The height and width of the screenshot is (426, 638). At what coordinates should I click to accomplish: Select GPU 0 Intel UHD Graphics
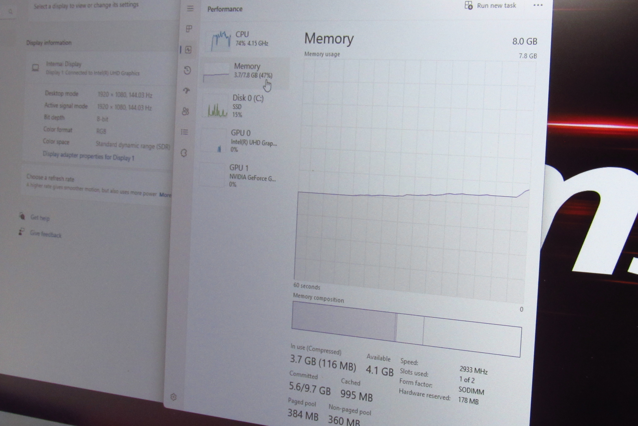243,141
